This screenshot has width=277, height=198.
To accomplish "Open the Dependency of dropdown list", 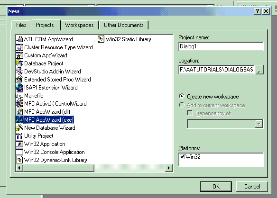I will (x=259, y=124).
